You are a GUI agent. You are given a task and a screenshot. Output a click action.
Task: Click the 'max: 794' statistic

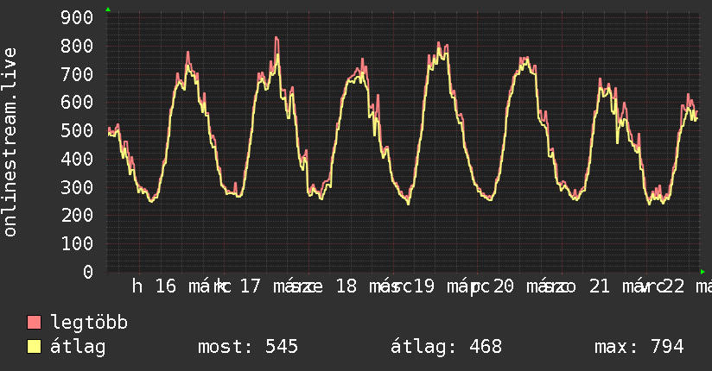(x=639, y=347)
